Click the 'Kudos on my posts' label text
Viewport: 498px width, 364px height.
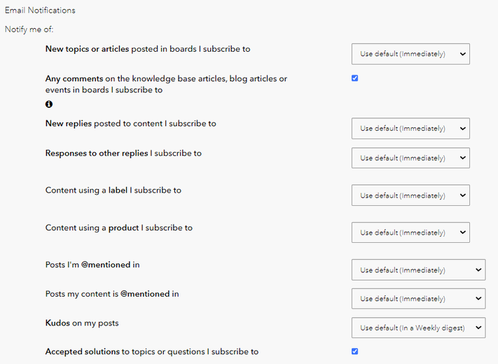coord(82,323)
